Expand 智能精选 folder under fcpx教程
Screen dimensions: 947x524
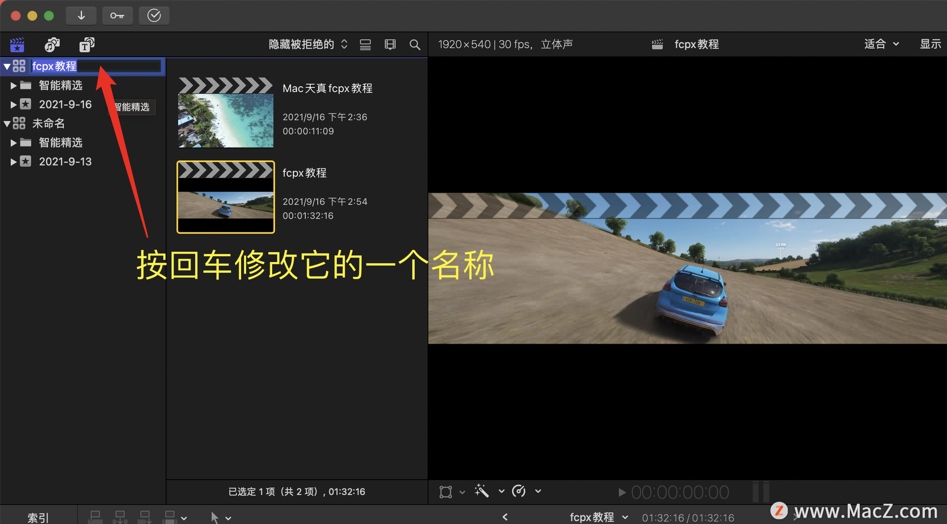coord(13,85)
